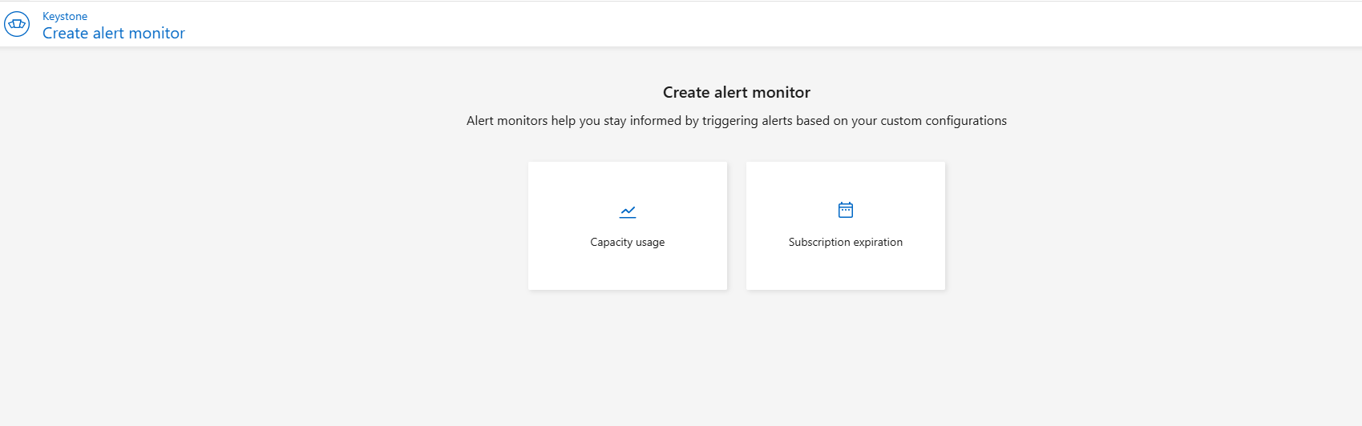
Task: Choose the subscription expiration monitor type tile
Action: (846, 226)
